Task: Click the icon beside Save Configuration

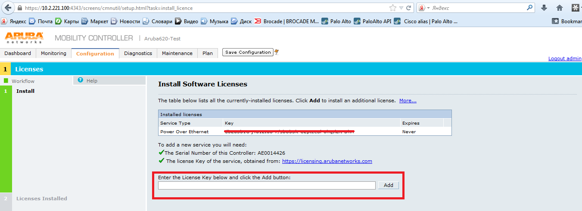Action: coord(277,52)
